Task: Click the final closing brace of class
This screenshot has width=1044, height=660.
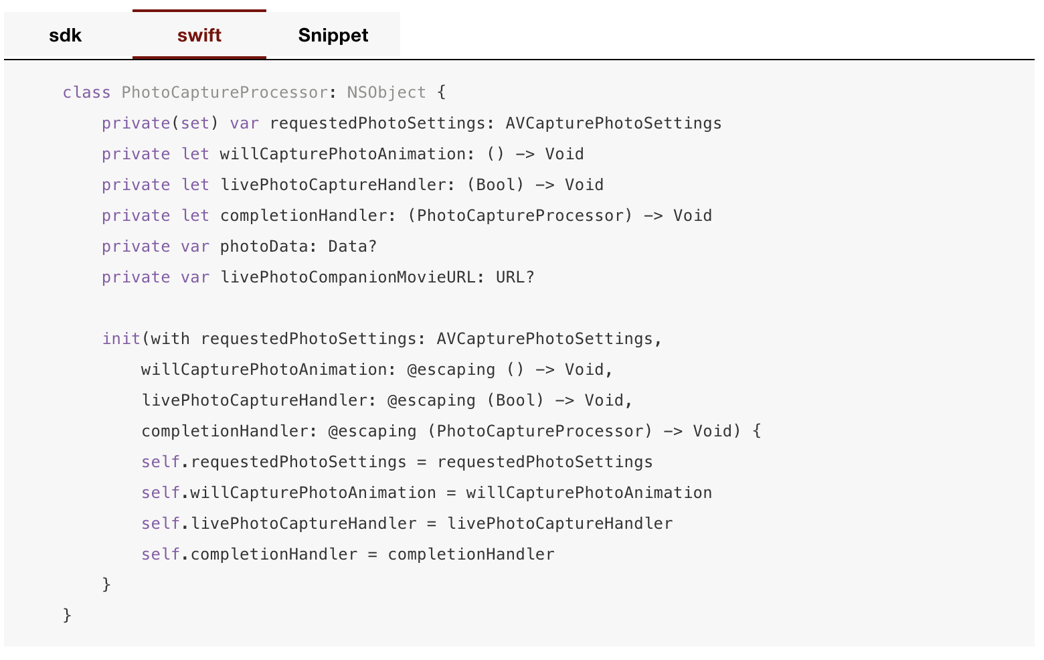Action: [67, 614]
